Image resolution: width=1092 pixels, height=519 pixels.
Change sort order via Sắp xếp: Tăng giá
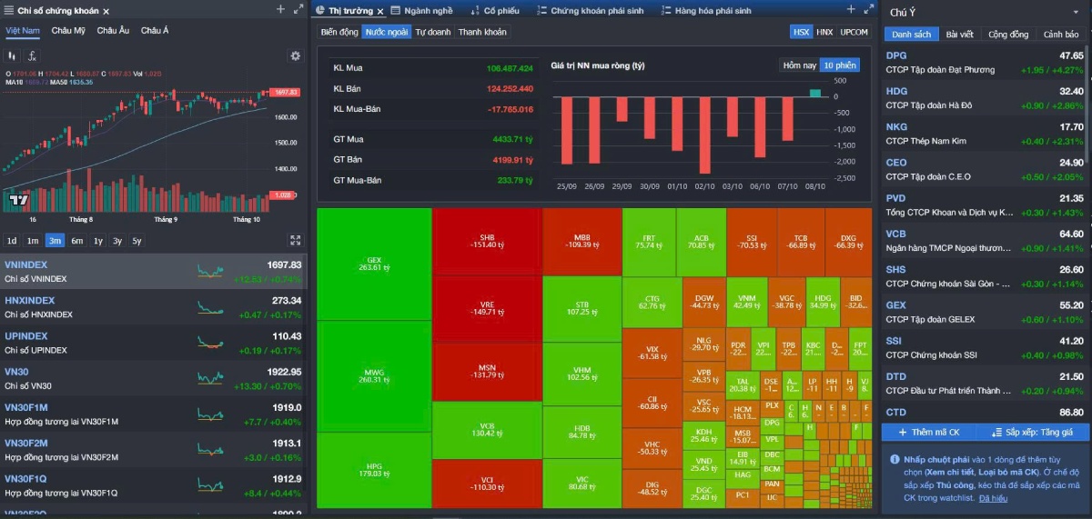click(x=1033, y=432)
